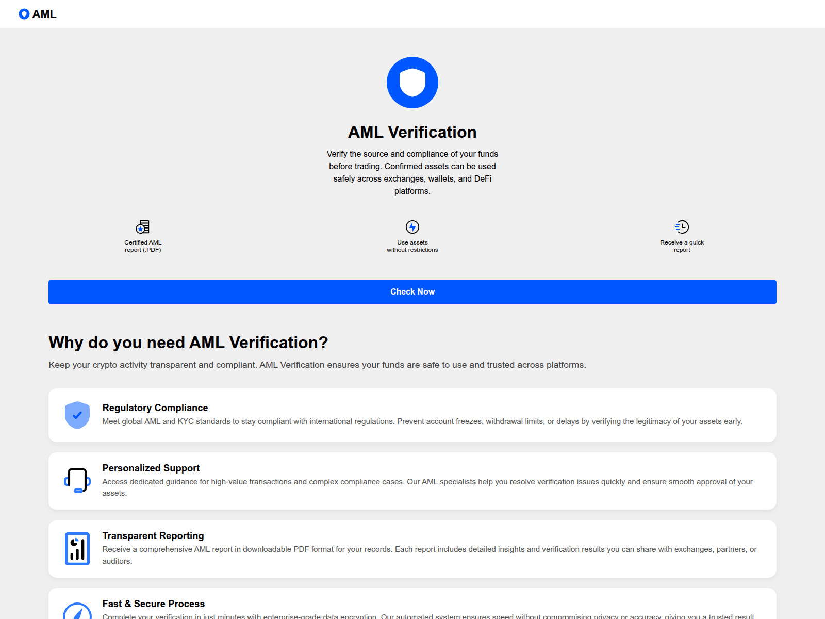Select the Personalized Support card title
Viewport: 825px width, 619px height.
(151, 468)
